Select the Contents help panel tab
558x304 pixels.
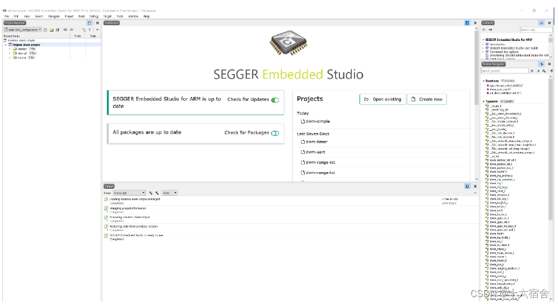488,23
